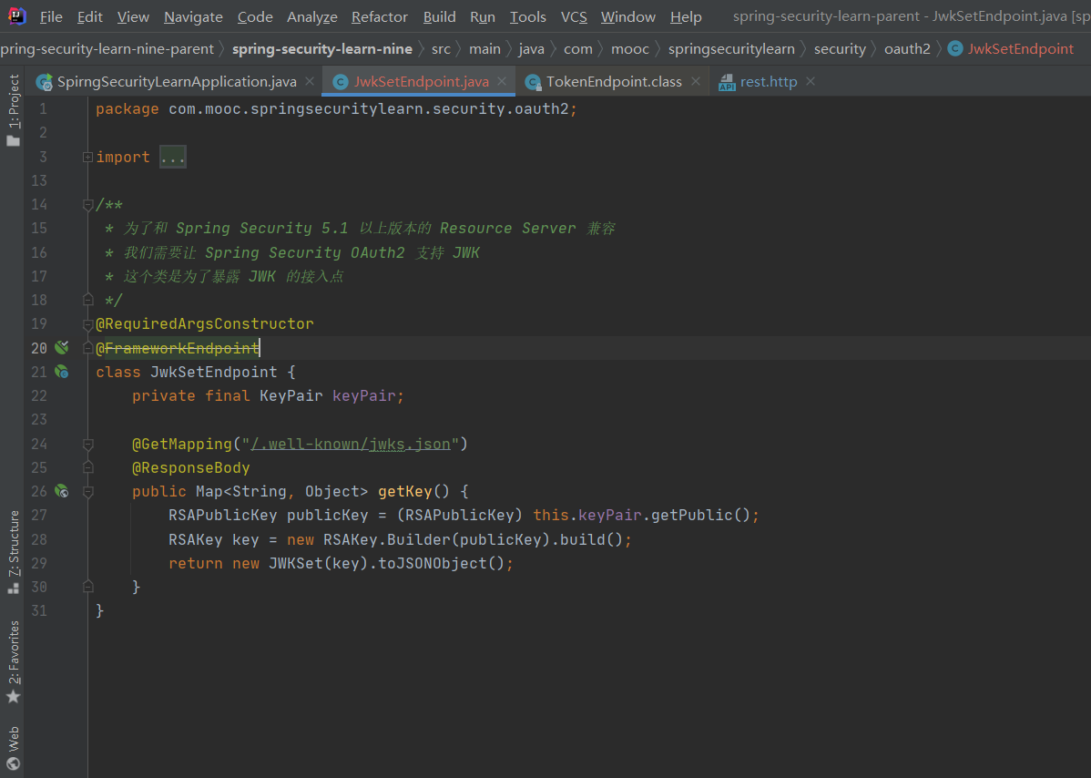Select the JwkSetEndpoint.java tab

pyautogui.click(x=421, y=81)
